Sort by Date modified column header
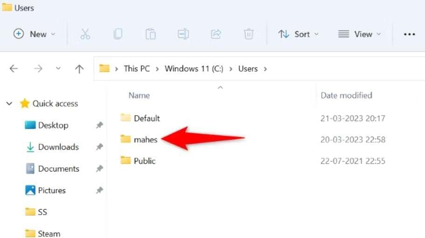The width and height of the screenshot is (425, 238). click(x=347, y=95)
